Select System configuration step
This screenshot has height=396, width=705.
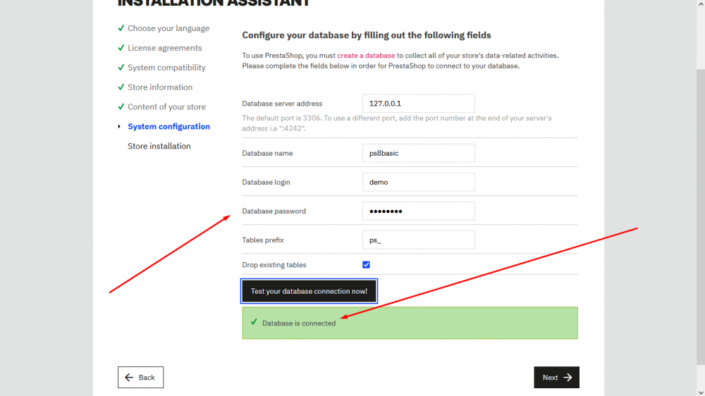pos(168,127)
